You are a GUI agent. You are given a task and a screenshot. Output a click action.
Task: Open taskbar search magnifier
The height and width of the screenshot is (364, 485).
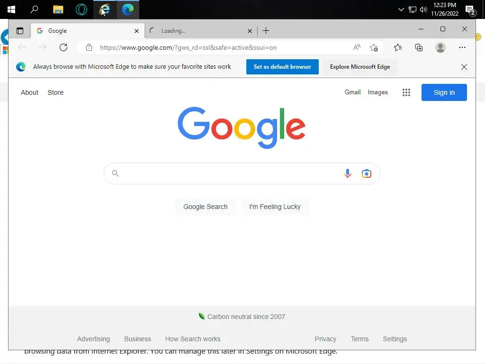(34, 9)
